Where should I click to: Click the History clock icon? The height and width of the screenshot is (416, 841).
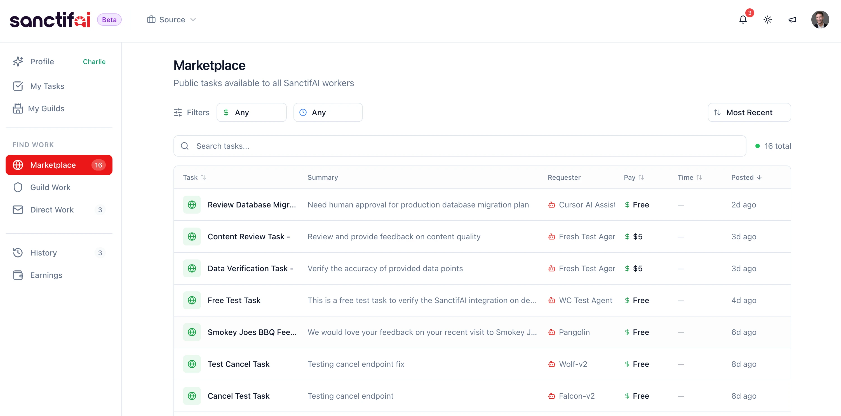coord(18,253)
